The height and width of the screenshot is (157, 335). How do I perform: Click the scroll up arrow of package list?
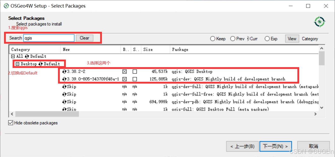point(321,48)
